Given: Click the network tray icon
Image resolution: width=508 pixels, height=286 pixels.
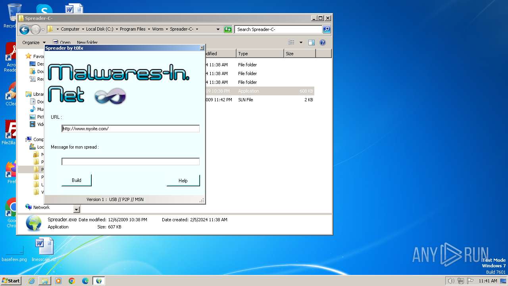Looking at the screenshot, I should coord(461,281).
